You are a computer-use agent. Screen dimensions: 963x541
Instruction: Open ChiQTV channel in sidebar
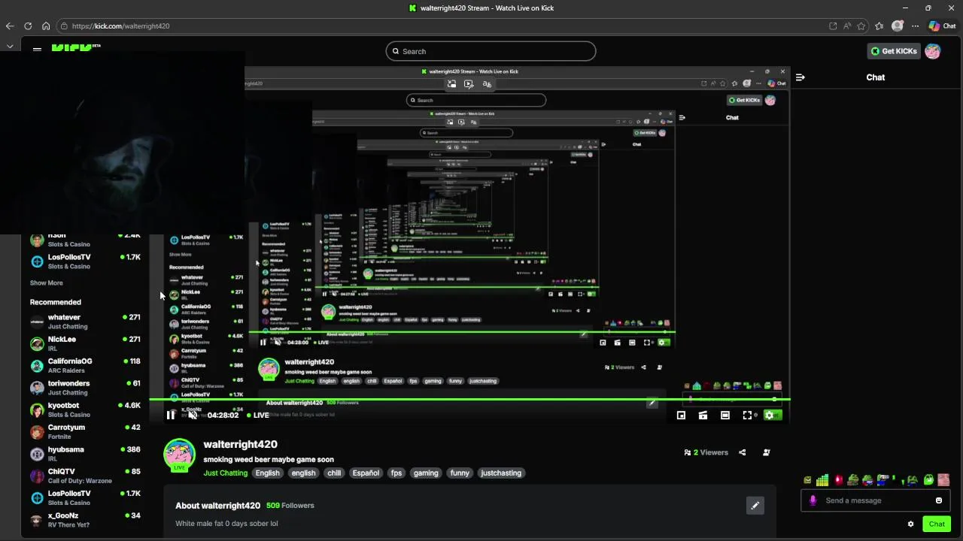(85, 476)
